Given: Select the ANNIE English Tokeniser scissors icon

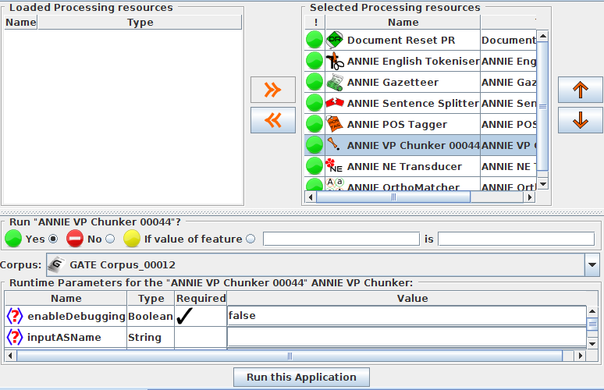Looking at the screenshot, I should (335, 61).
